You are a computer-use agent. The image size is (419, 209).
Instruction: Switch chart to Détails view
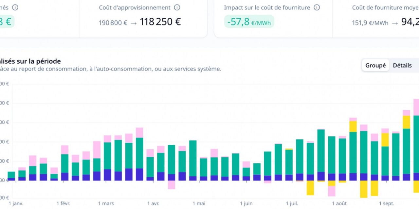[x=402, y=65]
